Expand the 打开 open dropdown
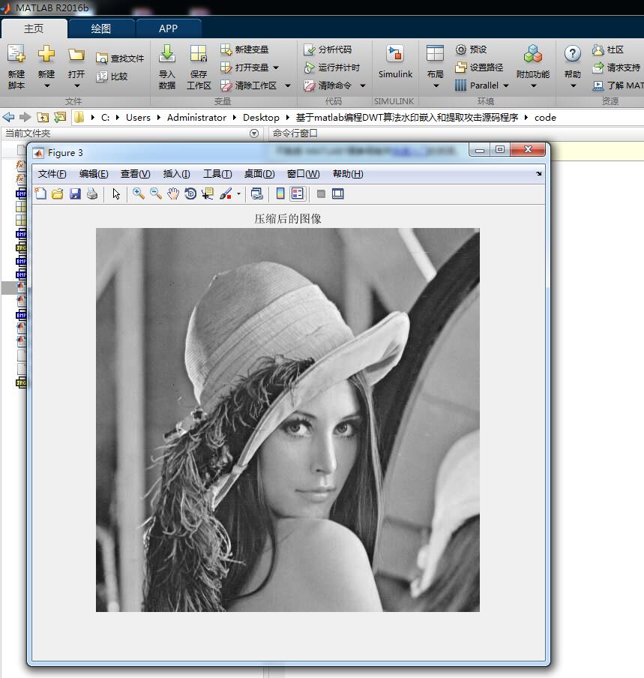644x678 pixels. [76, 86]
